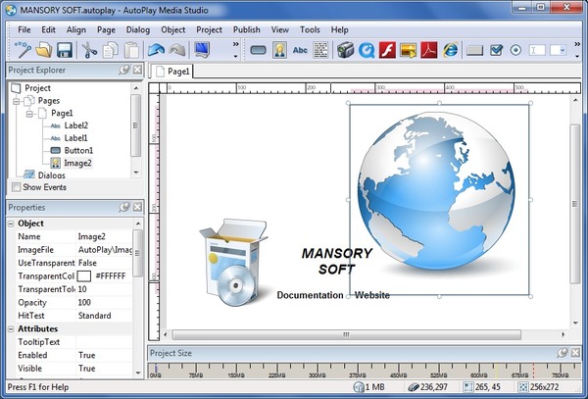Viewport: 588px width, 399px height.
Task: Collapse the Object properties section
Action: 11,224
